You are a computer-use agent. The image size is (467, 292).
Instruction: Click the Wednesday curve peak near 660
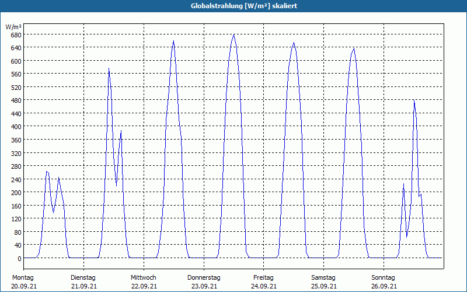coord(173,41)
